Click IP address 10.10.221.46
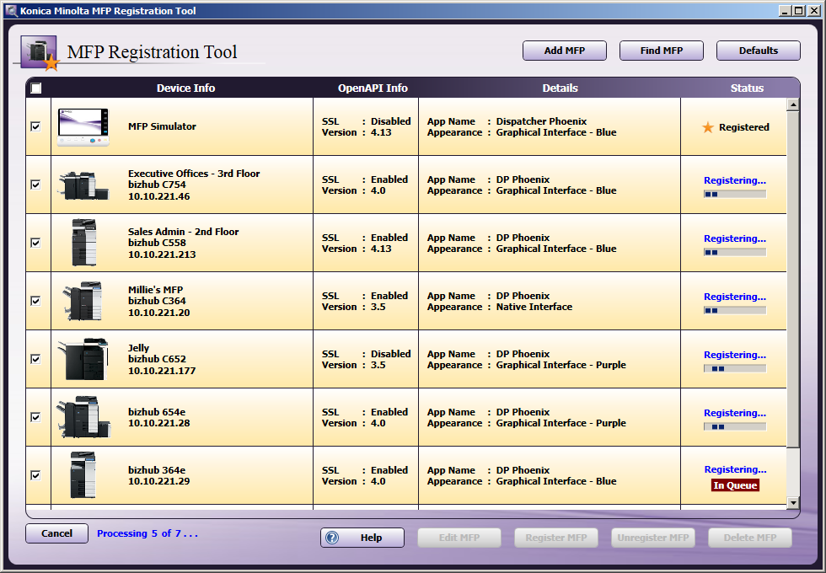This screenshot has height=573, width=826. [159, 196]
